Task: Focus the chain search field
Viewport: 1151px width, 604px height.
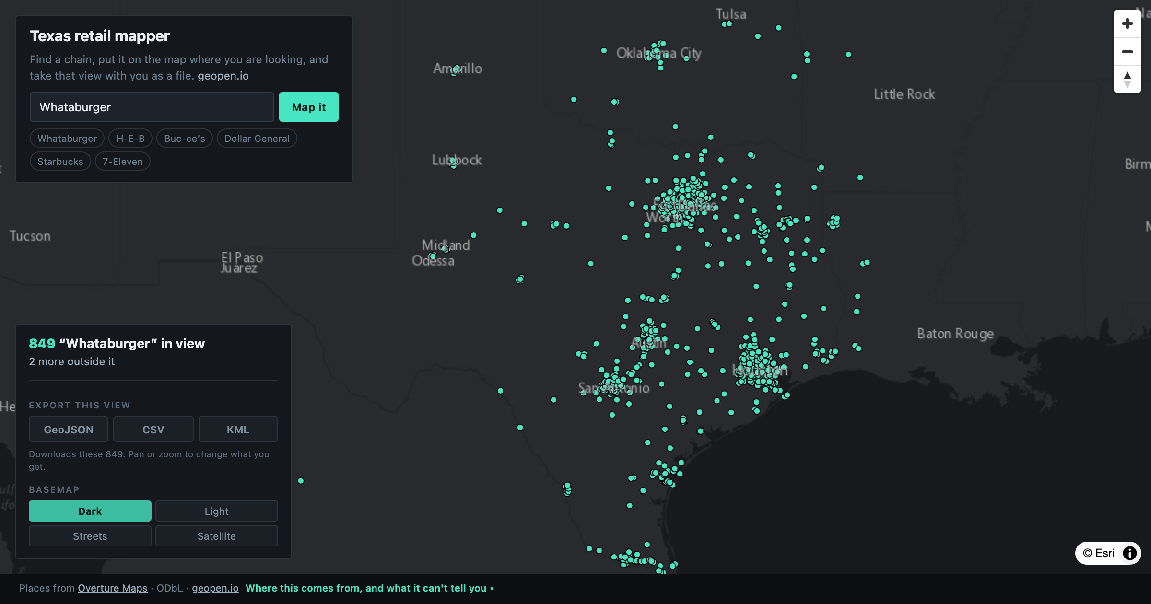Action: pos(152,107)
